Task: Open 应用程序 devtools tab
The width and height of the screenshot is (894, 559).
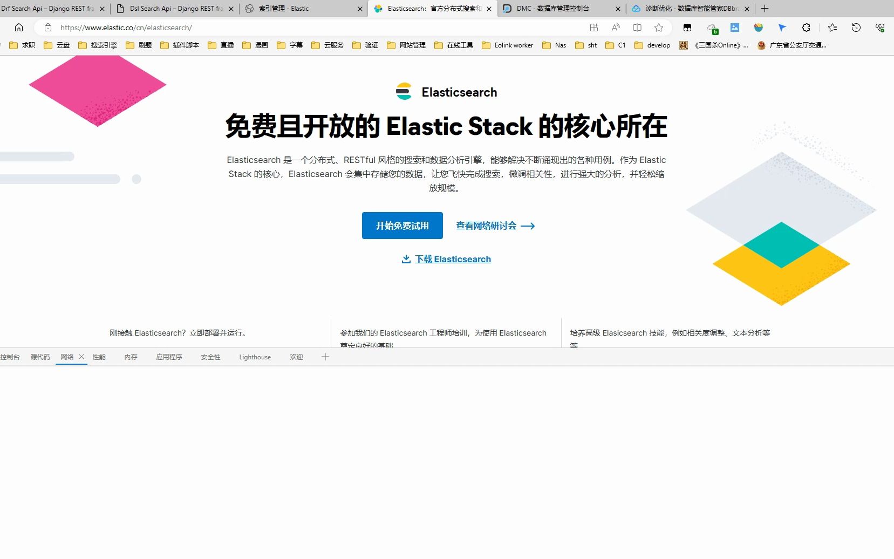Action: click(x=169, y=357)
